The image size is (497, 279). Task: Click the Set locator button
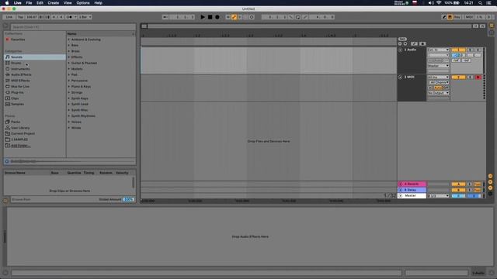click(x=402, y=40)
